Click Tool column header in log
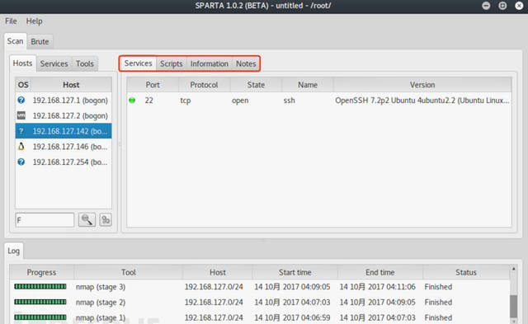 pyautogui.click(x=129, y=272)
